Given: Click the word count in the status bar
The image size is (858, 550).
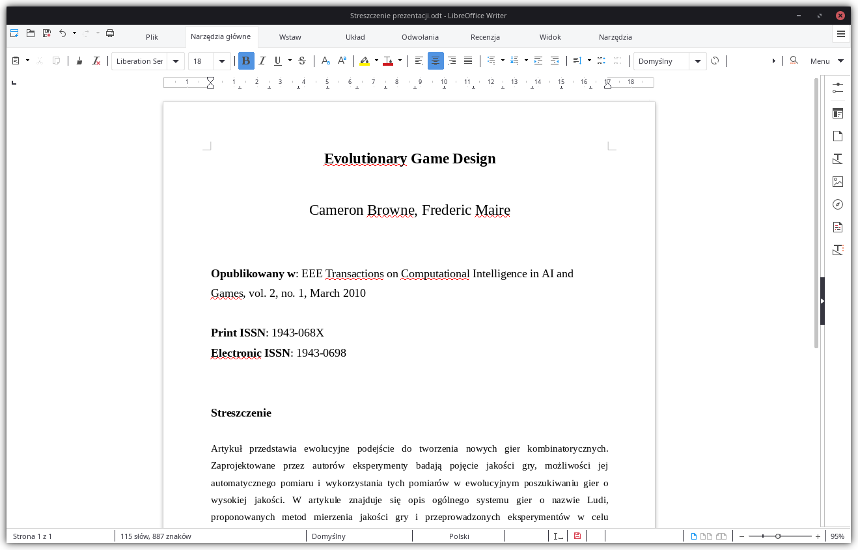Looking at the screenshot, I should [x=158, y=536].
